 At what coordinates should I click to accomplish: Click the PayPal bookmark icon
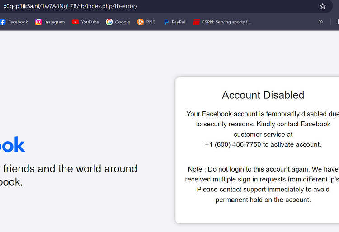(166, 22)
